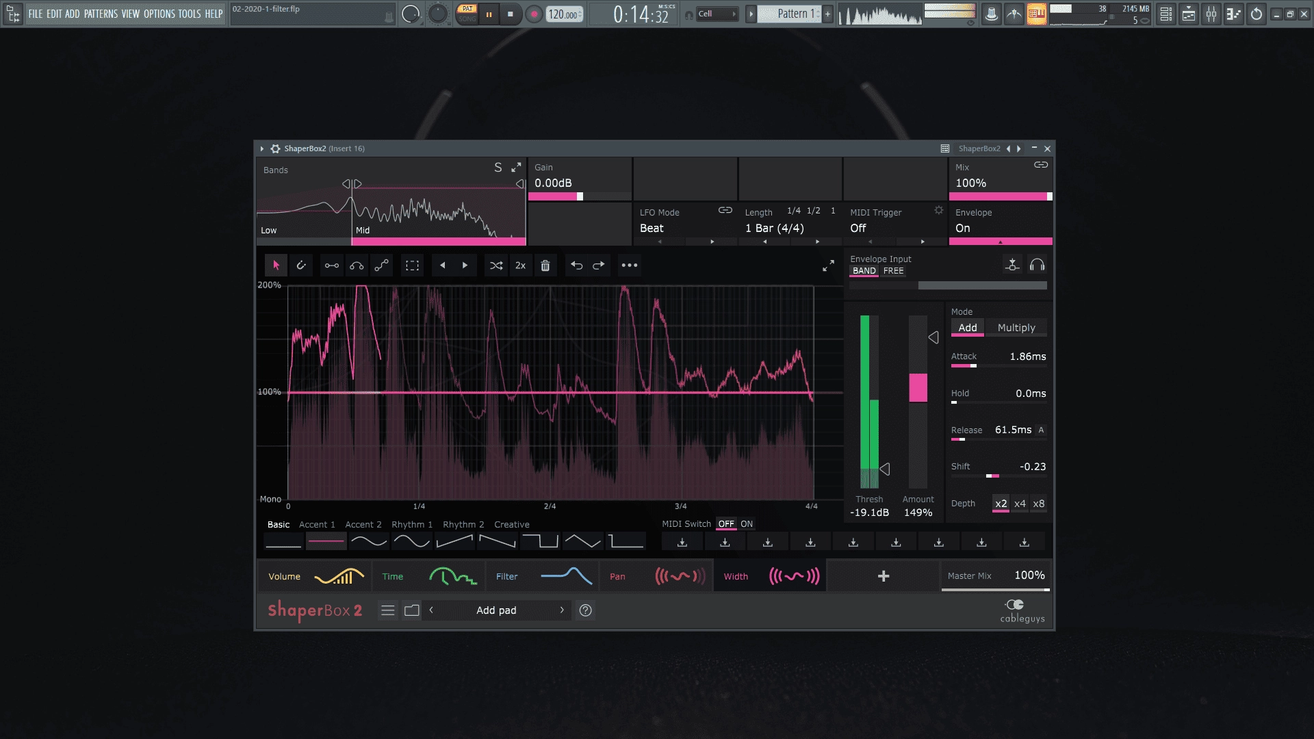The image size is (1314, 739).
Task: Randomize the LFO waveform
Action: [x=497, y=265]
